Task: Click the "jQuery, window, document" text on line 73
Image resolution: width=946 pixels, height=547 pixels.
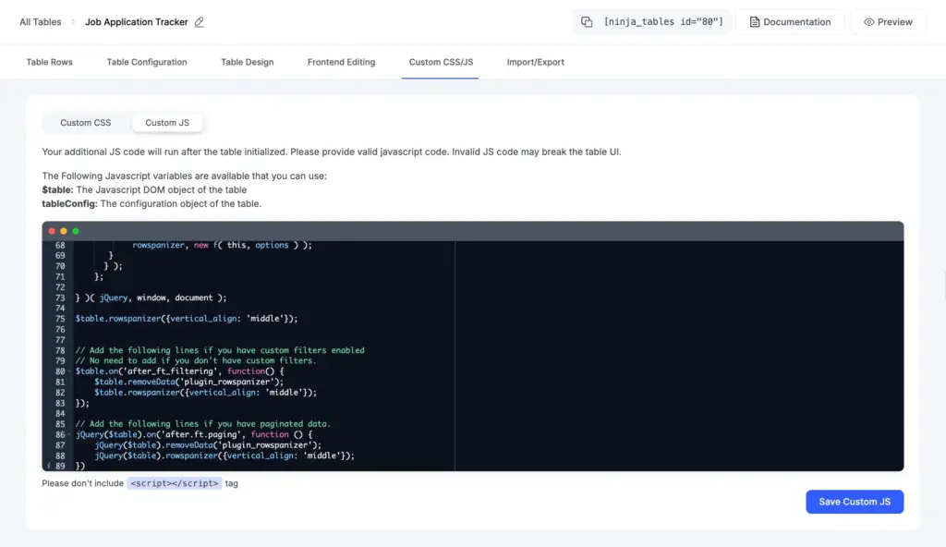Action: tap(156, 298)
